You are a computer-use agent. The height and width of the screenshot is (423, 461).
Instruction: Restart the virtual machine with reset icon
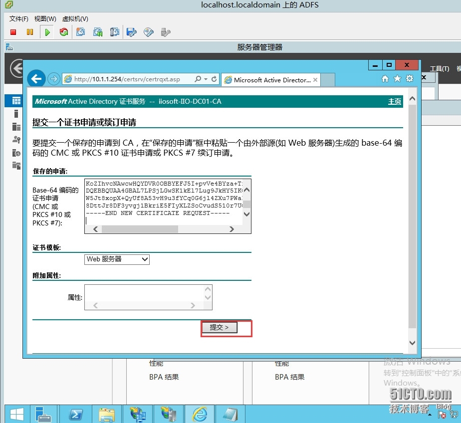click(63, 32)
